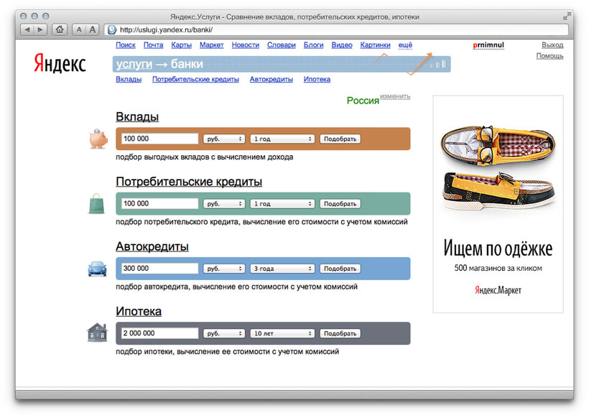Click the larger A text-size icon
Image resolution: width=589 pixels, height=418 pixels.
click(x=91, y=29)
